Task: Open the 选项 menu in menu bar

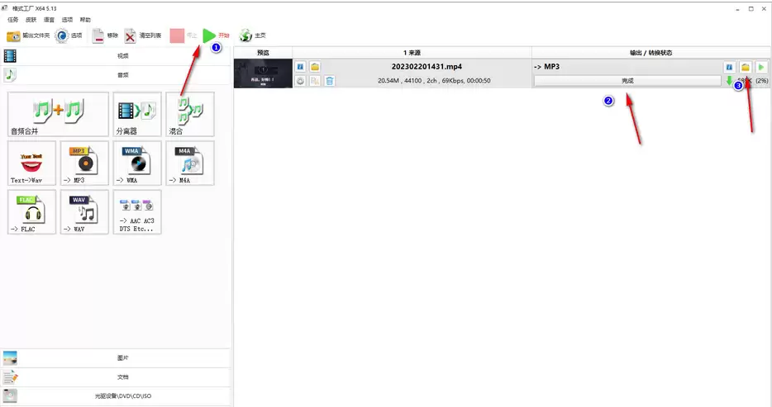Action: (x=67, y=20)
